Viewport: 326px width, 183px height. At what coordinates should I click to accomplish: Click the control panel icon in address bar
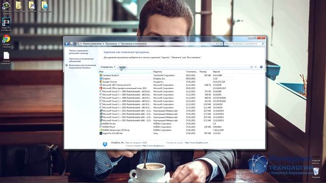(78, 44)
